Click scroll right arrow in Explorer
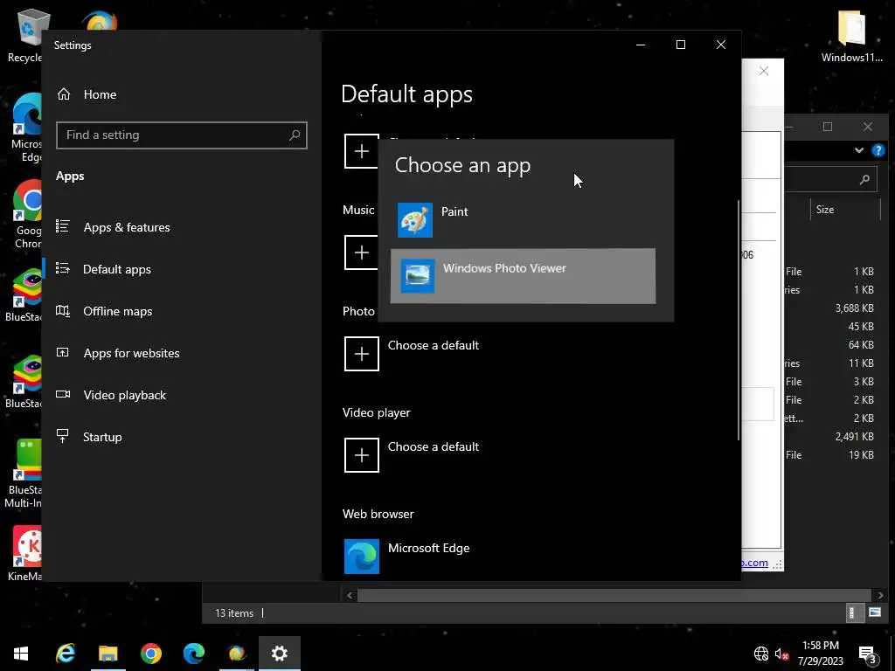 (880, 595)
